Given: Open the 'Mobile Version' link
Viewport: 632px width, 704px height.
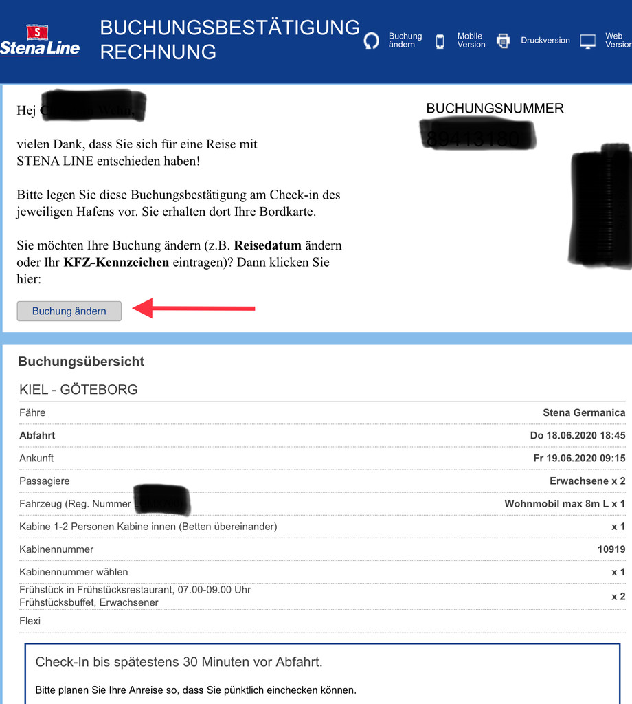Looking at the screenshot, I should tap(471, 40).
